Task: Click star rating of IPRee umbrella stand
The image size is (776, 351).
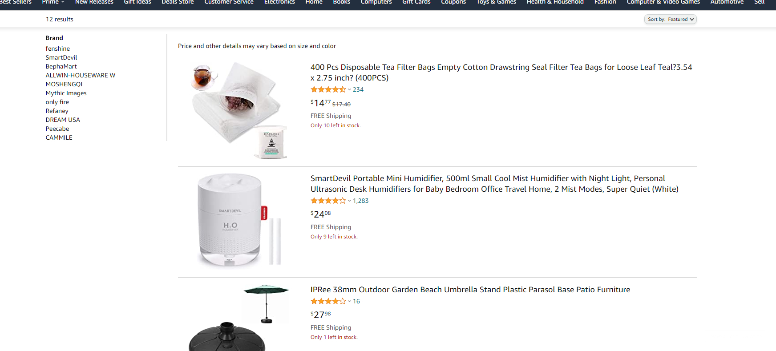Action: [x=328, y=301]
